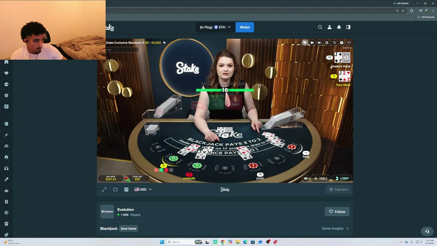The width and height of the screenshot is (437, 246).
Task: Click the 2x double bet button
Action: [x=156, y=170]
